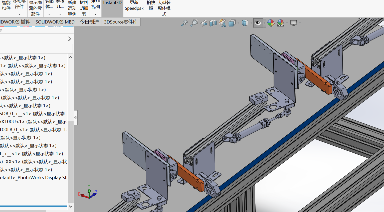Open the dropdown arrow under 爆炸视图
The image size is (384, 212).
point(95,14)
